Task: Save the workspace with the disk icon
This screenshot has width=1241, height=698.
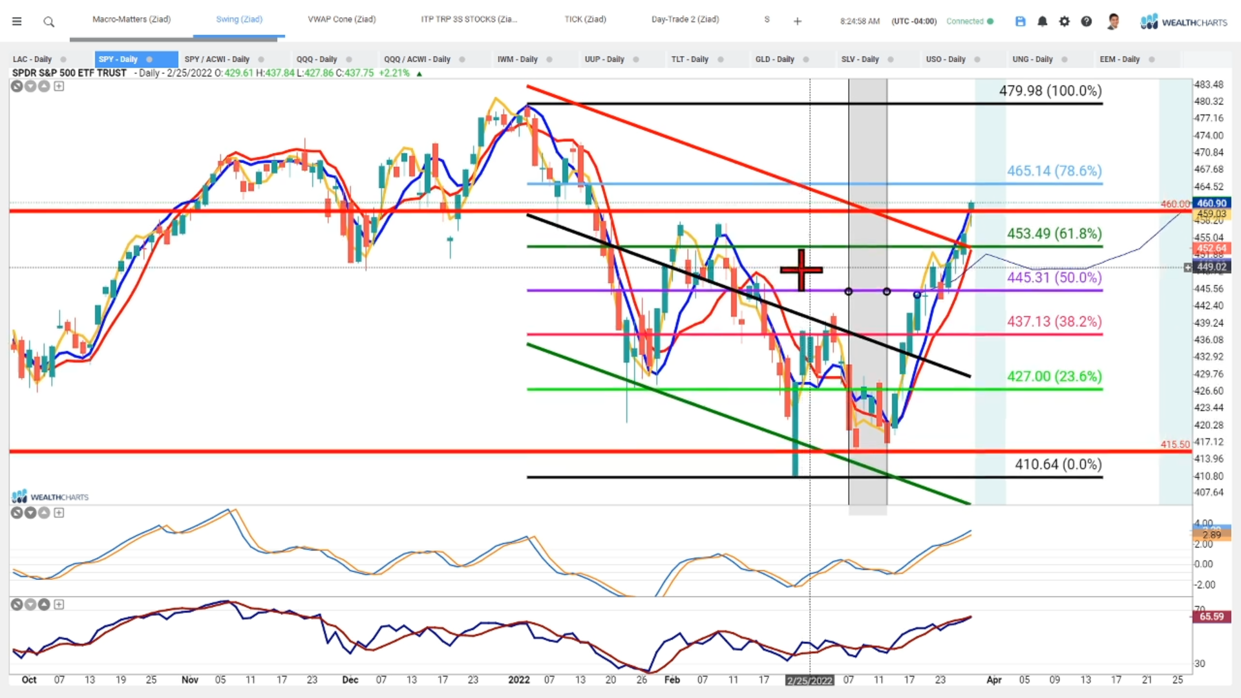Action: tap(1021, 21)
